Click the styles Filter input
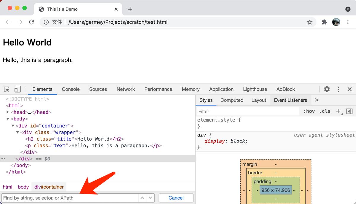The height and width of the screenshot is (204, 356). 248,111
